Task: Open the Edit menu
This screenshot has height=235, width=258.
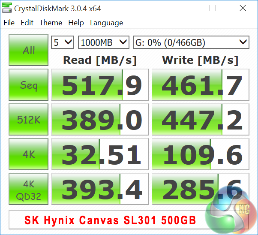Action: pos(27,23)
